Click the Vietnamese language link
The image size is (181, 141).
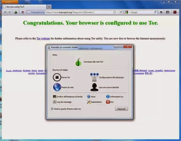[x=139, y=73]
